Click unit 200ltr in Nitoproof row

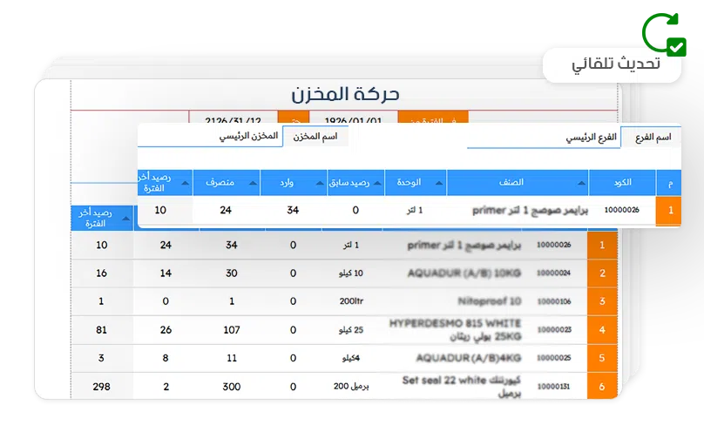[x=351, y=301]
